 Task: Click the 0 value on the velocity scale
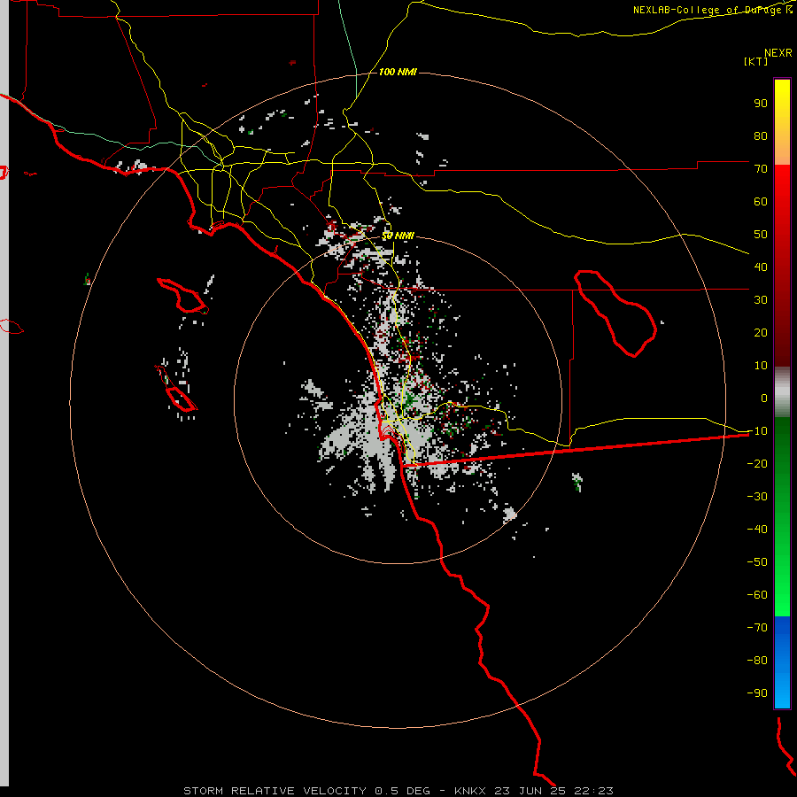(x=764, y=398)
